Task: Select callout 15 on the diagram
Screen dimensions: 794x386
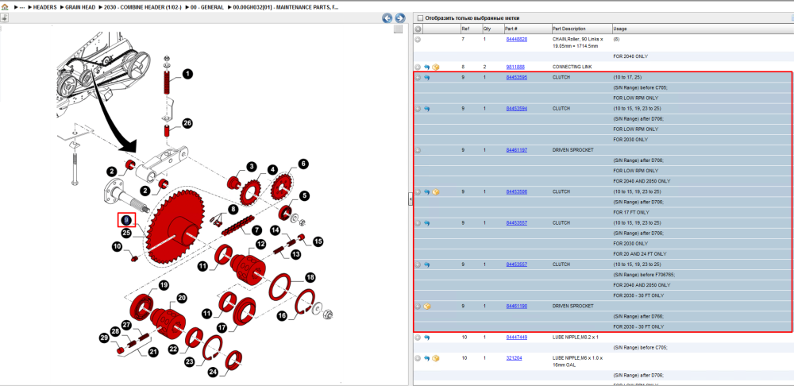Action: [x=318, y=241]
